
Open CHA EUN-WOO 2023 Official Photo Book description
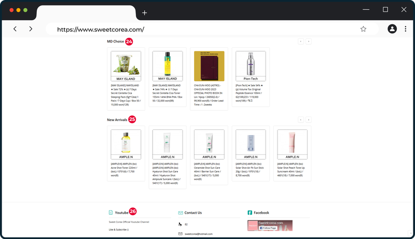(x=209, y=95)
